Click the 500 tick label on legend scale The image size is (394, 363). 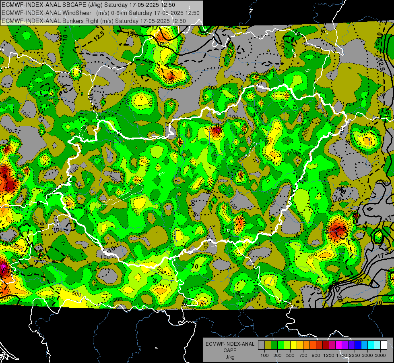(290, 355)
